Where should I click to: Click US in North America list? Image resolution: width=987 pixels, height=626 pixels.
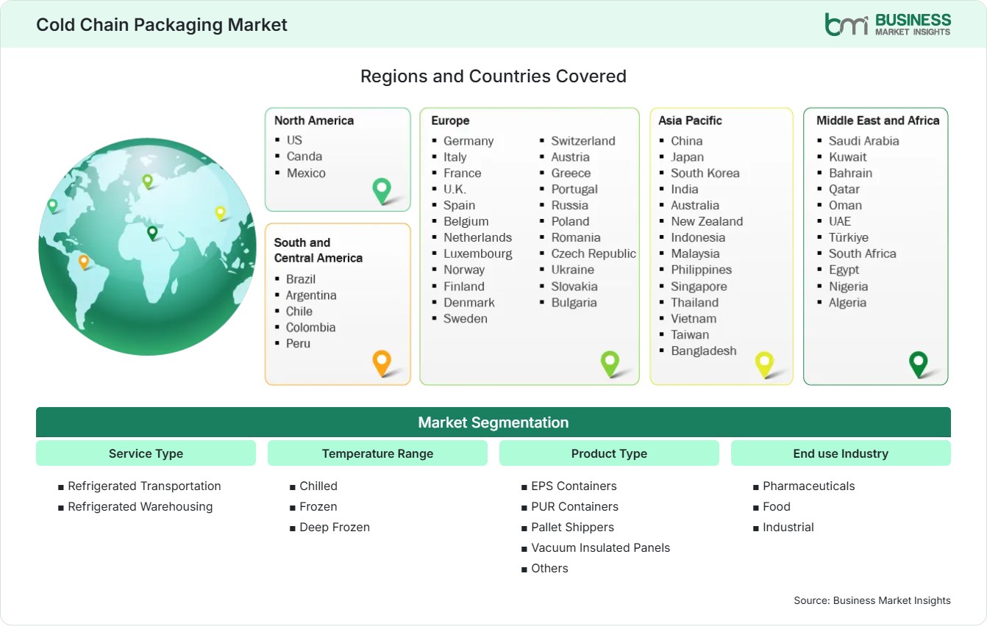pos(294,140)
